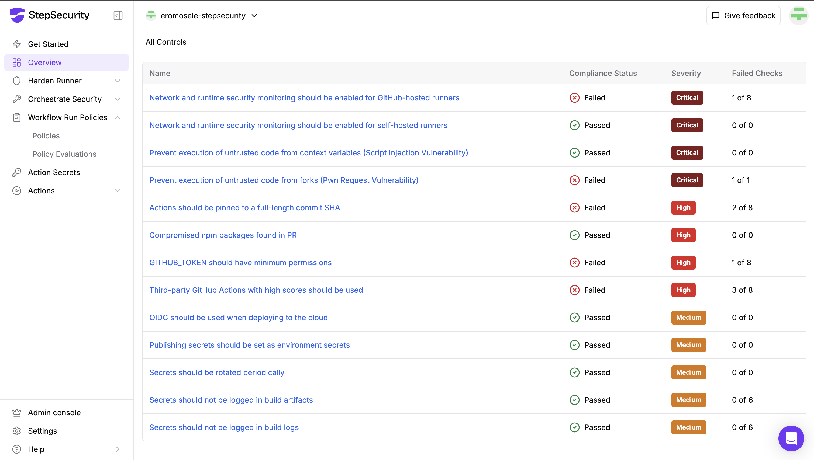The image size is (814, 460).
Task: Click the Settings gear icon
Action: click(x=17, y=431)
